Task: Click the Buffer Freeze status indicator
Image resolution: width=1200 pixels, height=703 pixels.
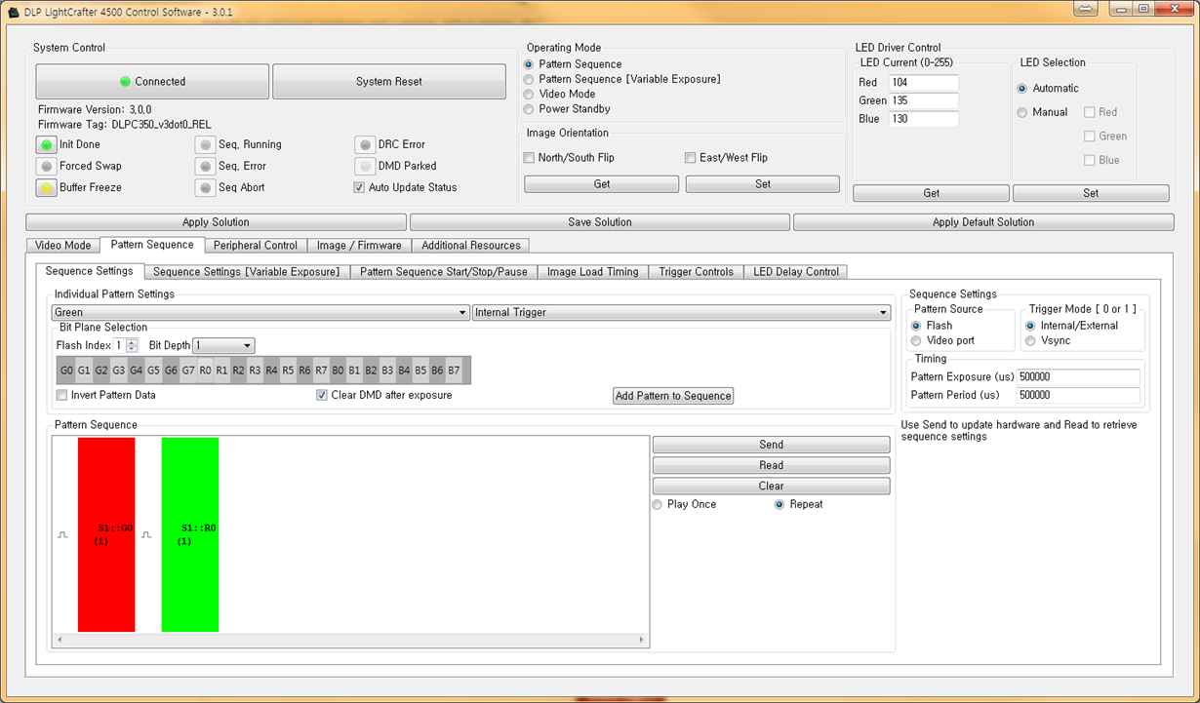Action: click(46, 187)
